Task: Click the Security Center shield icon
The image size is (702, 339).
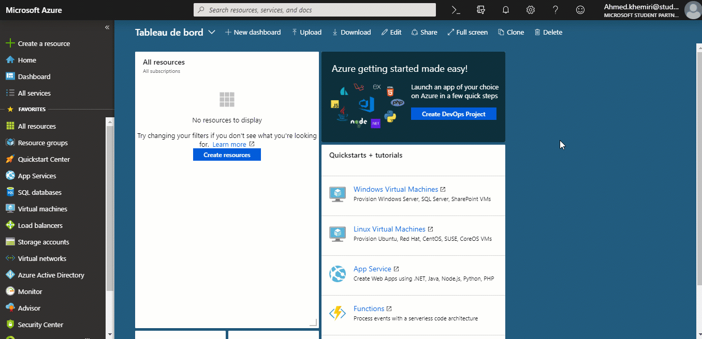Action: coord(9,325)
